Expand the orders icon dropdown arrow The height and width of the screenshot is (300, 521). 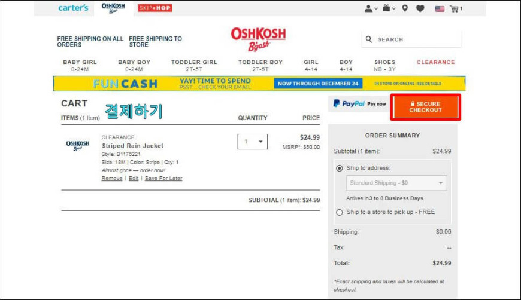[393, 9]
